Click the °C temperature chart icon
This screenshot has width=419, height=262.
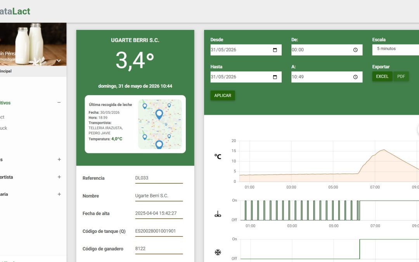pyautogui.click(x=218, y=156)
